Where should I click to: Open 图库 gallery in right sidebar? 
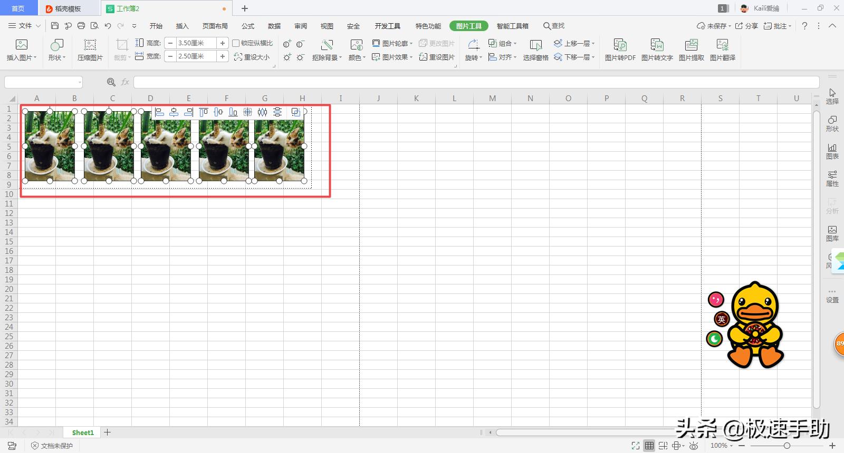832,233
